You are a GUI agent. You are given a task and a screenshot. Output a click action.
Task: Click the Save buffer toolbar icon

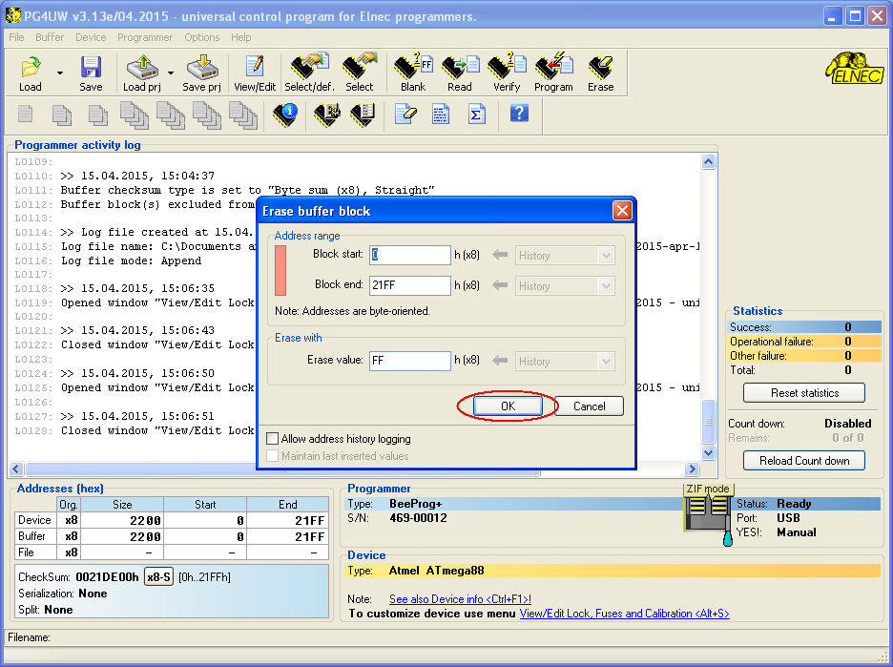click(x=91, y=73)
